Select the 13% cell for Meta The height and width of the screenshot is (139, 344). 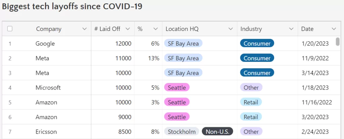pos(154,58)
